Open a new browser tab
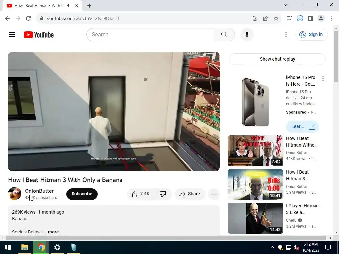339x254 pixels. pos(89,6)
